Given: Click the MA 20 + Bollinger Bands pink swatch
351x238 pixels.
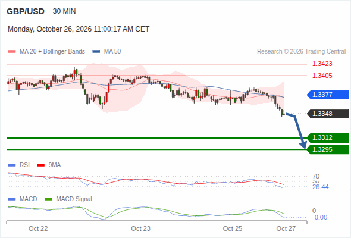Looking at the screenshot, I should click(12, 52).
